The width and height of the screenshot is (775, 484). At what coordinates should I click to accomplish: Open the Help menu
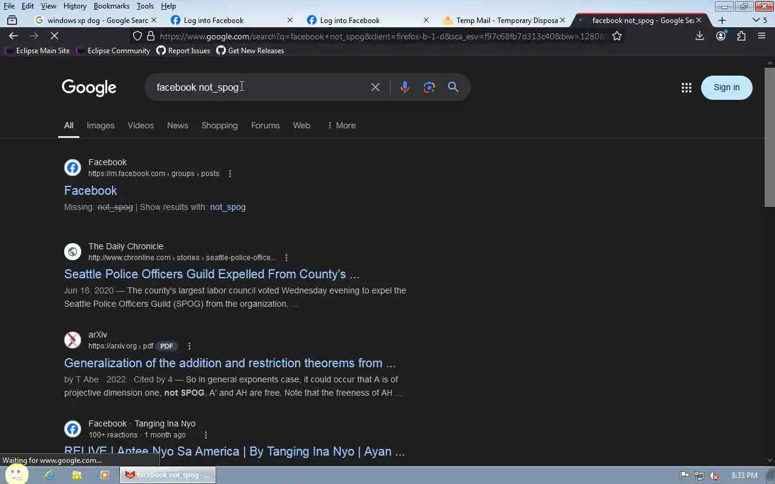(x=168, y=6)
